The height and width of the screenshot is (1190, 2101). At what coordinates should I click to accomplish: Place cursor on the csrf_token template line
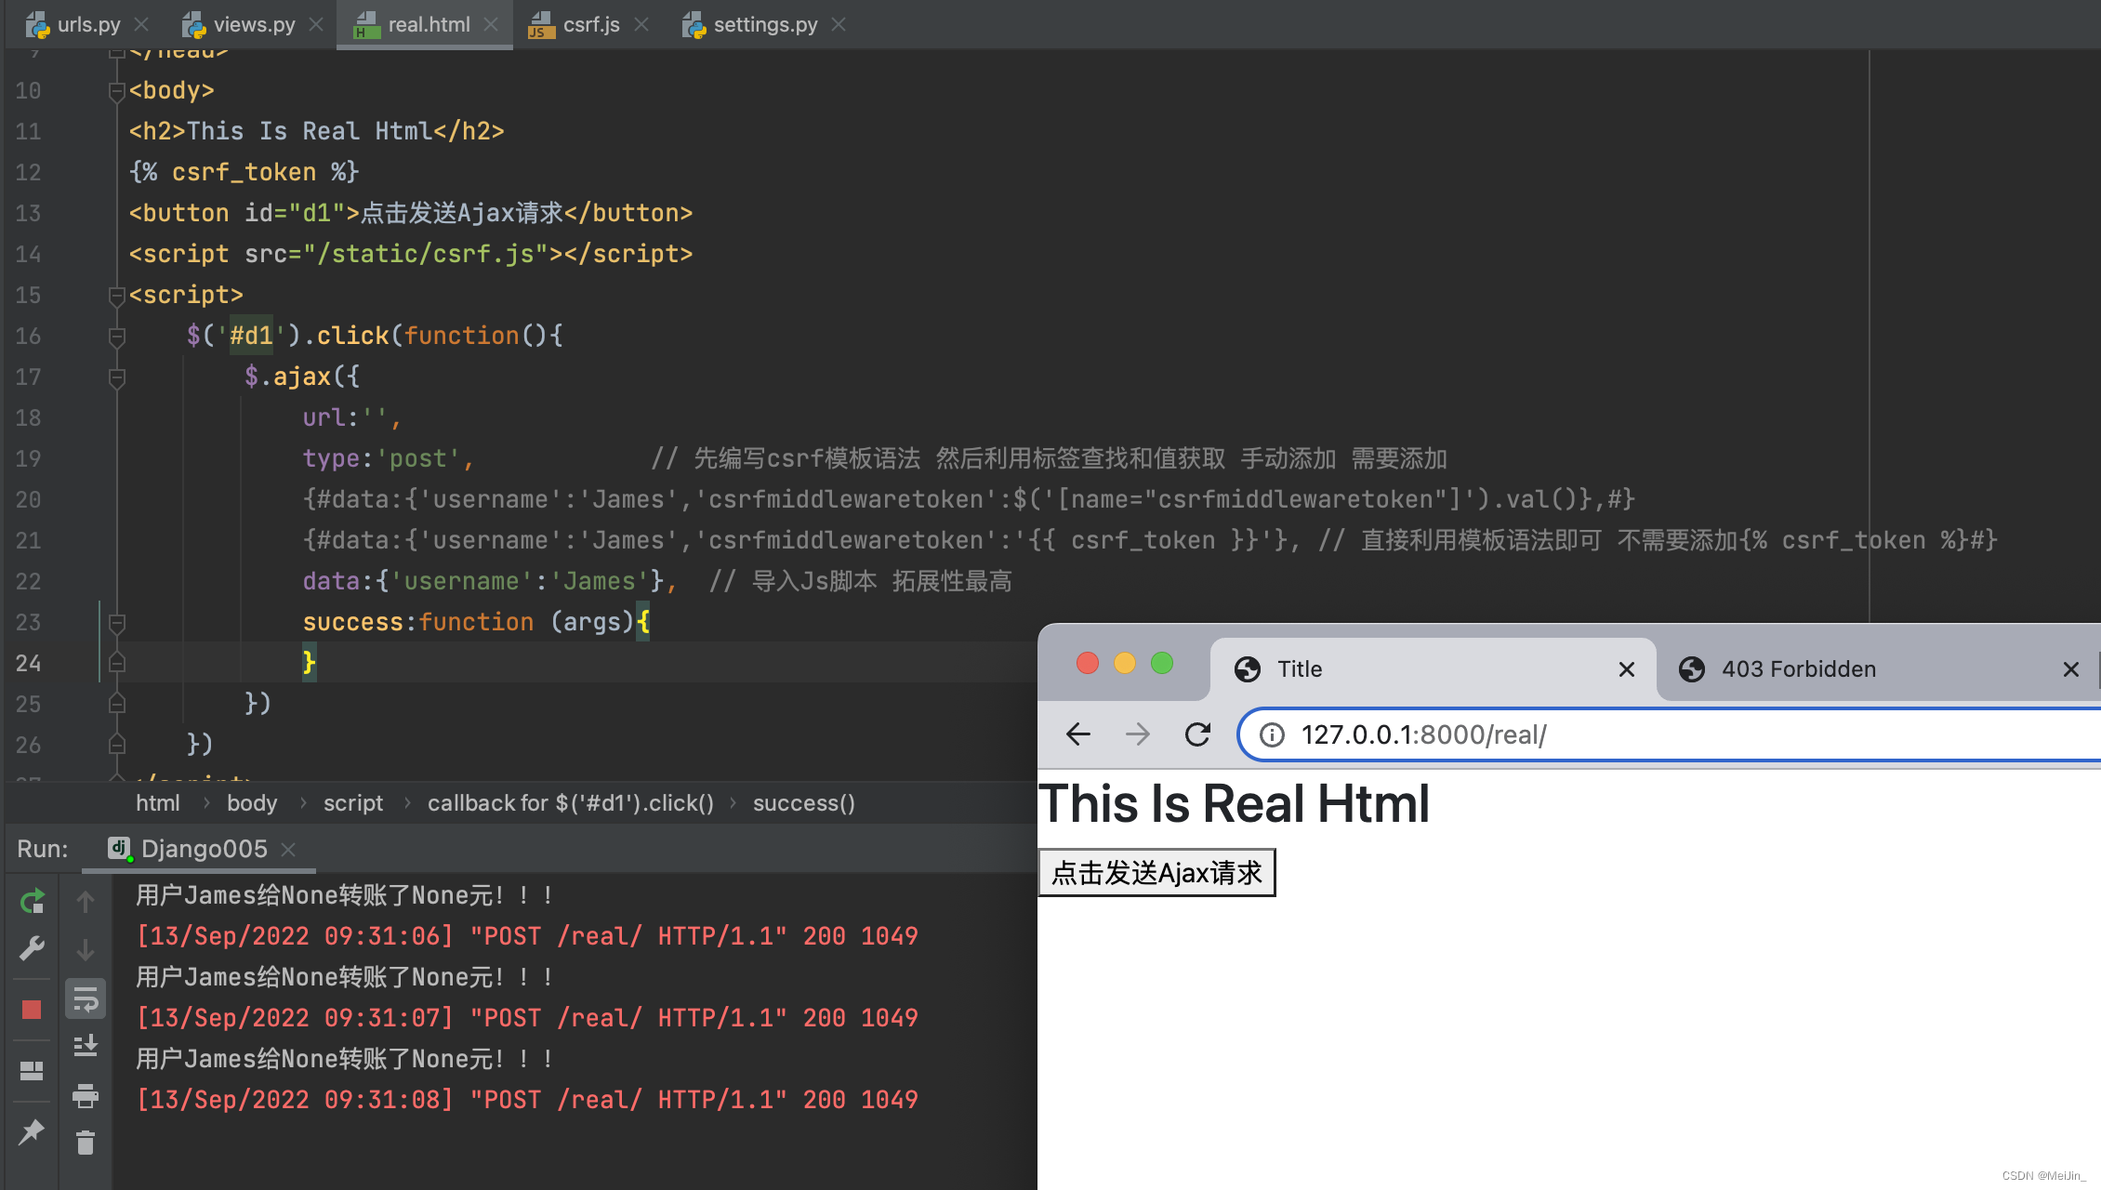(x=244, y=172)
